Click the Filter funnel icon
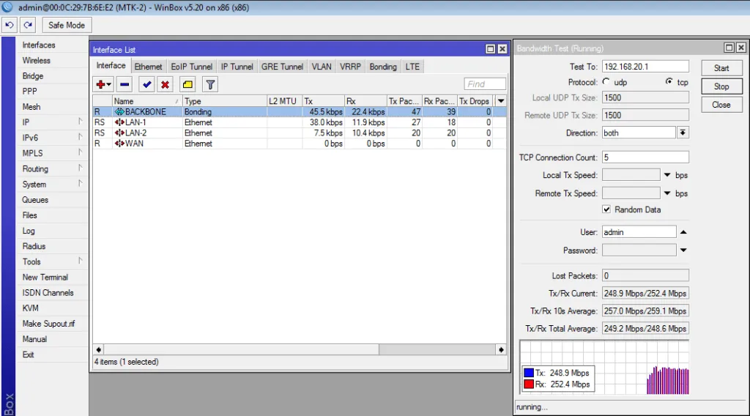Screen dimensions: 750x416 coord(210,85)
